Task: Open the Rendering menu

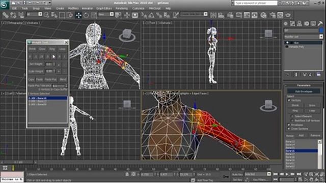Action: [122, 9]
